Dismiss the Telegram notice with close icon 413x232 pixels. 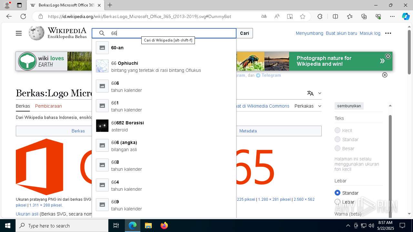click(385, 75)
